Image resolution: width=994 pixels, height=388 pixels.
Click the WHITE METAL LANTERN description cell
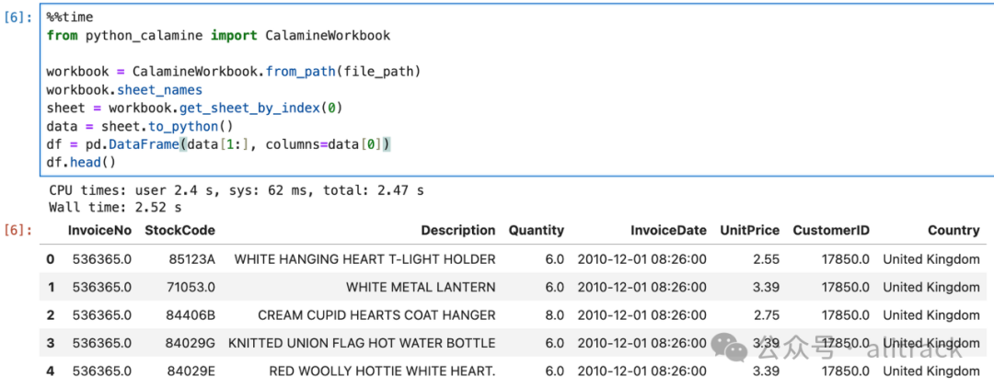click(421, 287)
